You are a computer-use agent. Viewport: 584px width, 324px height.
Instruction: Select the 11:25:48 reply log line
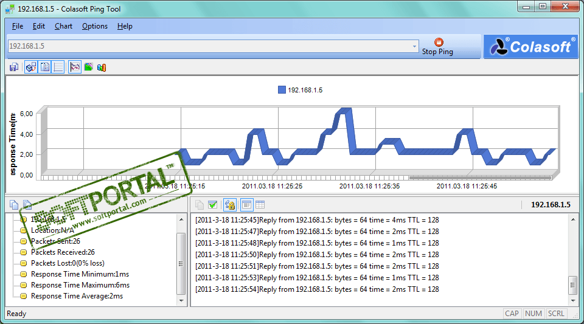tap(317, 243)
